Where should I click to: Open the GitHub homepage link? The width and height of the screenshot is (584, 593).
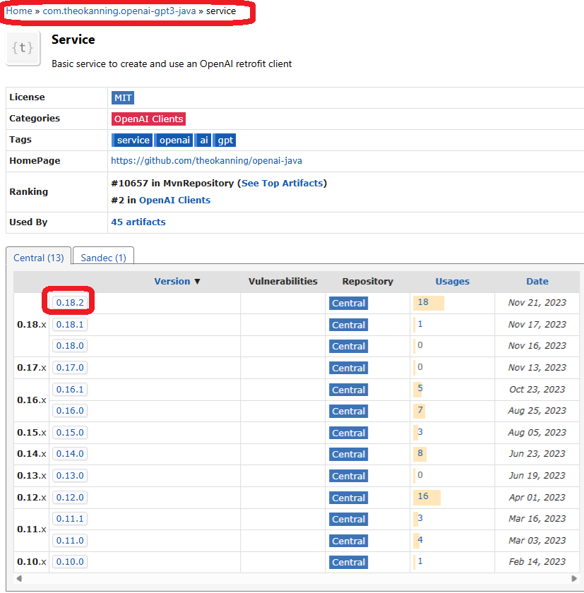(x=206, y=161)
